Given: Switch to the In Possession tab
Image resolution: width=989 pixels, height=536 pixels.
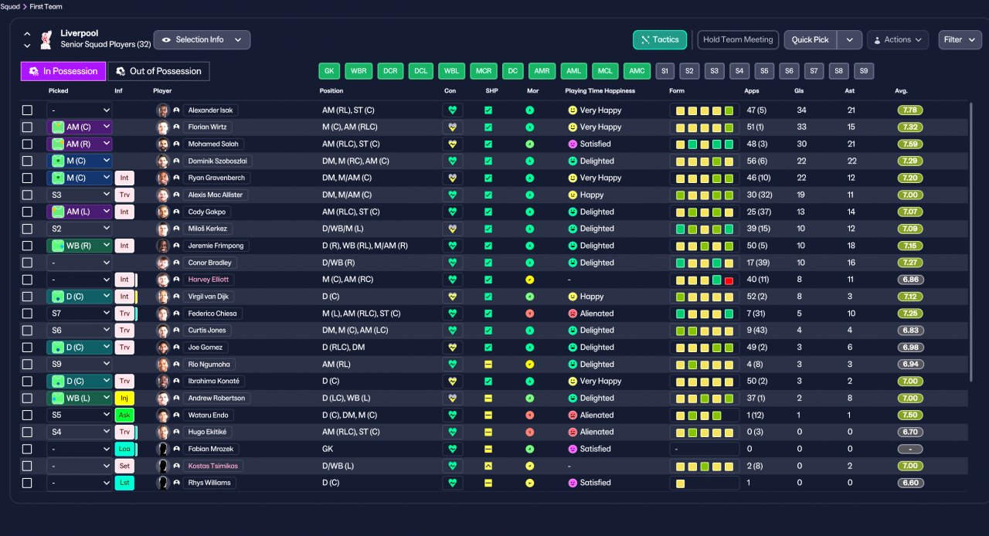Looking at the screenshot, I should (63, 71).
